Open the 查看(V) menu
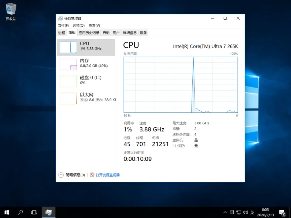 94,25
